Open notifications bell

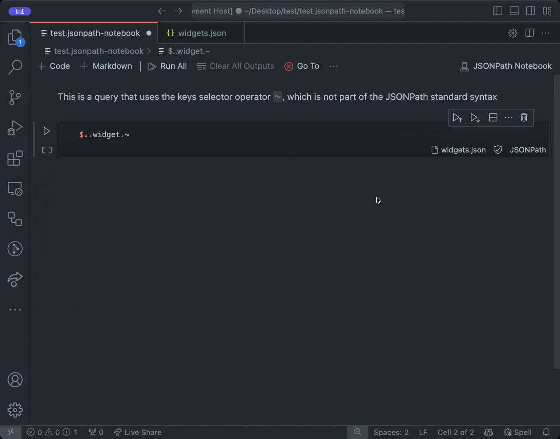point(546,432)
